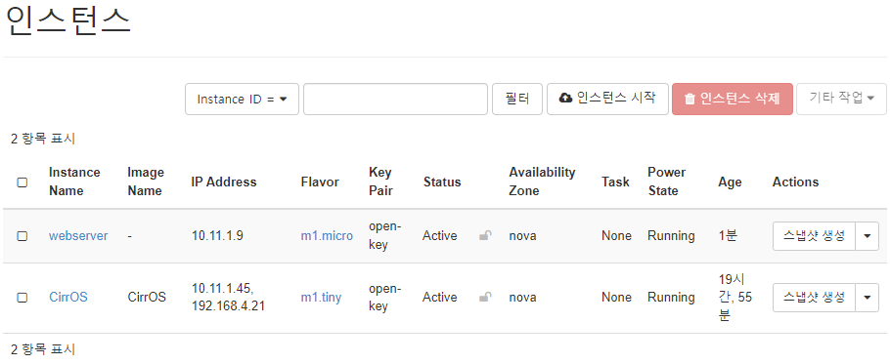The height and width of the screenshot is (364, 890).
Task: Sort by Availability Zone column header
Action: pyautogui.click(x=542, y=182)
